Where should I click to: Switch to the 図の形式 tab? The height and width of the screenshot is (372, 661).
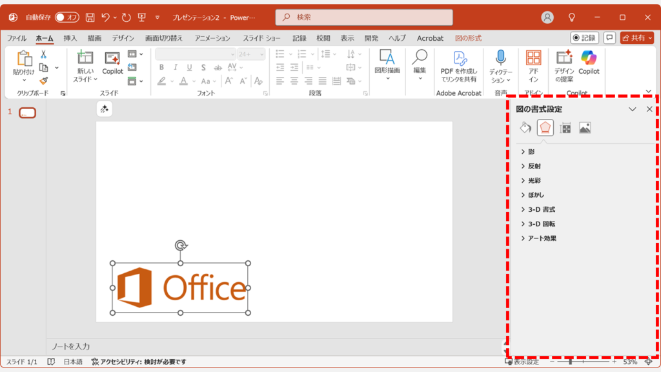pos(468,38)
